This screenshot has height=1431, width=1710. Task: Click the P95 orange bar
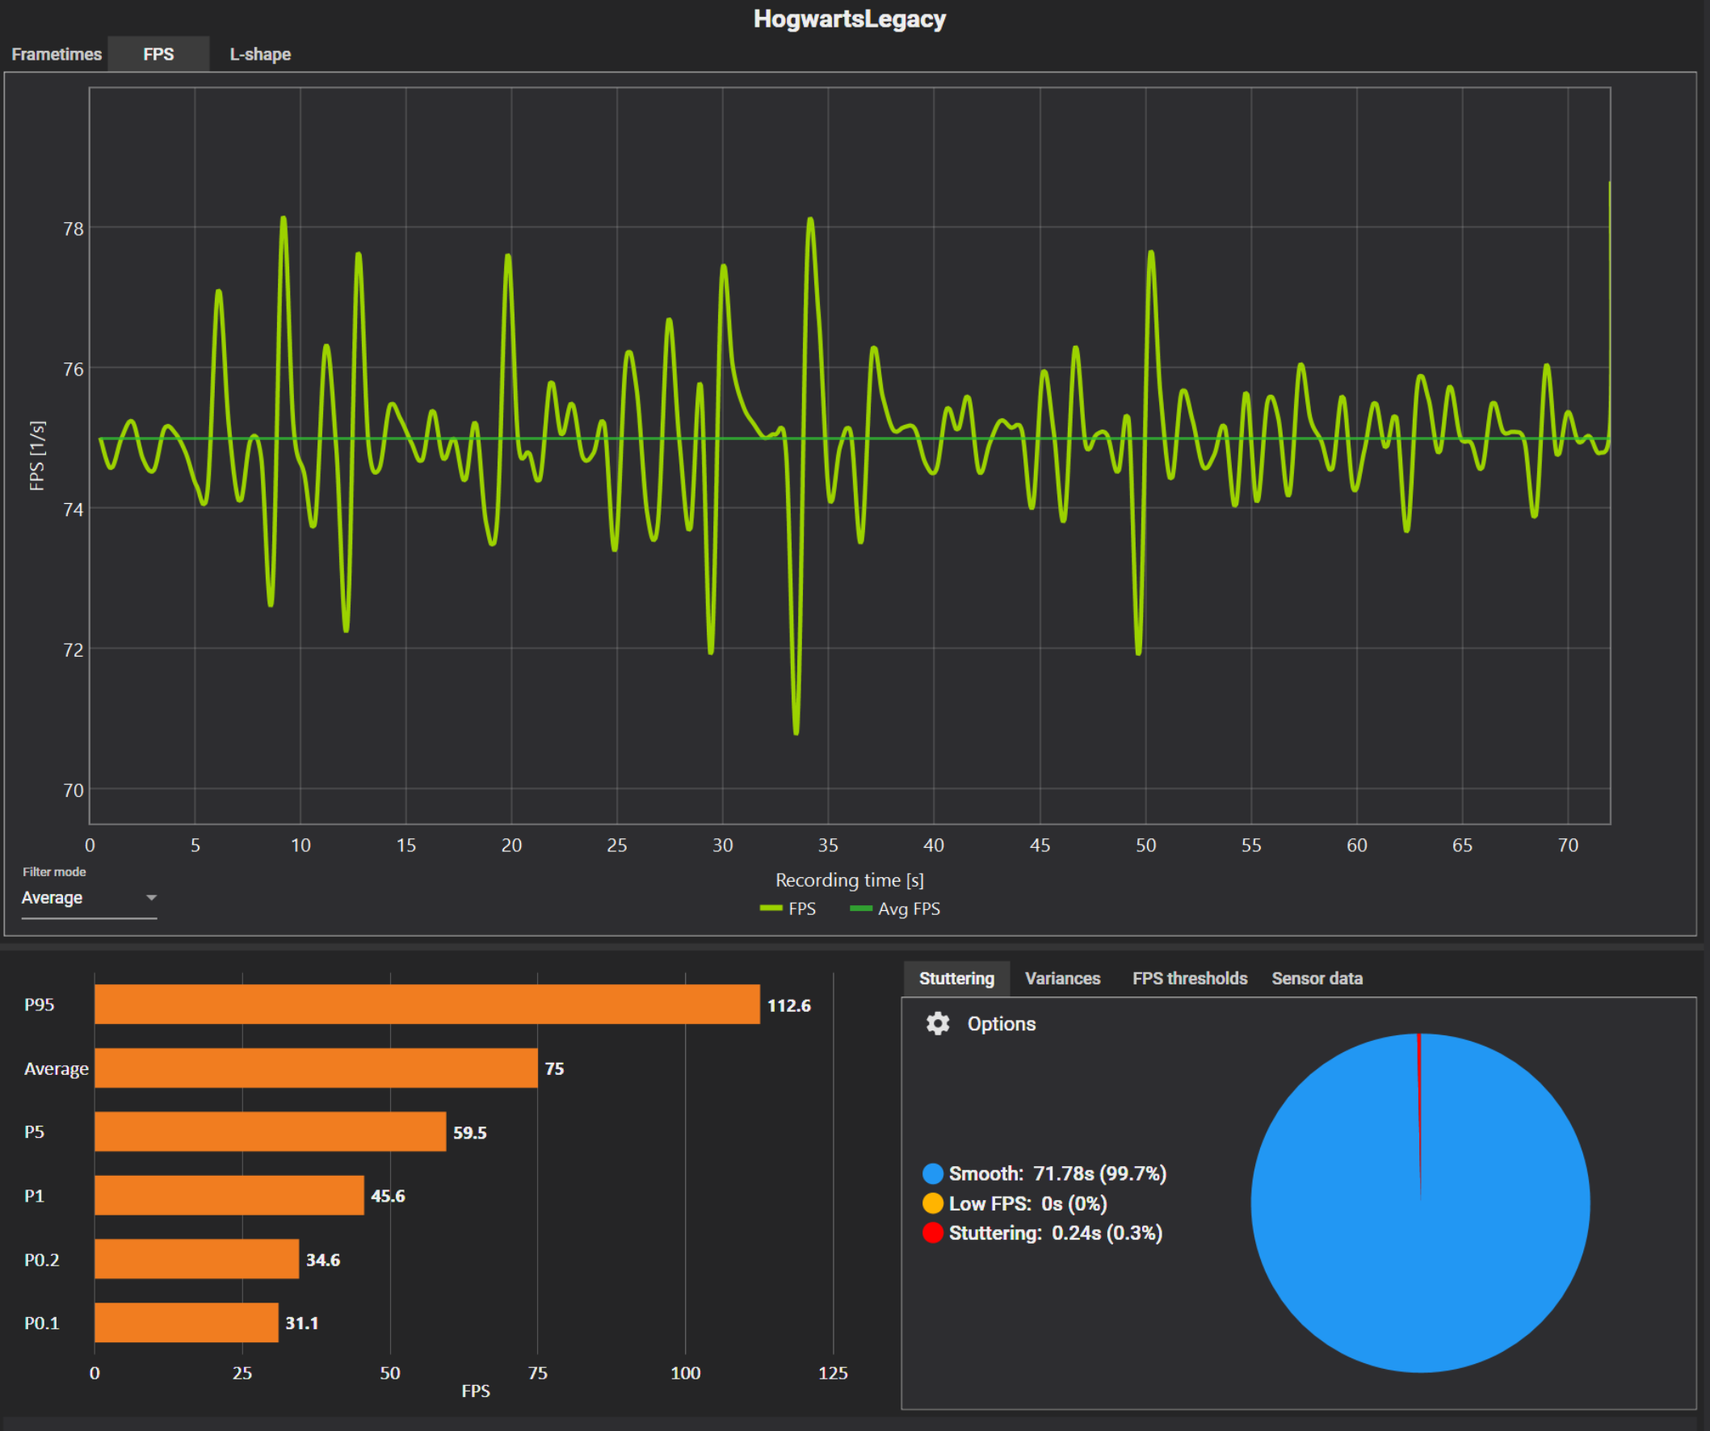(x=426, y=1005)
